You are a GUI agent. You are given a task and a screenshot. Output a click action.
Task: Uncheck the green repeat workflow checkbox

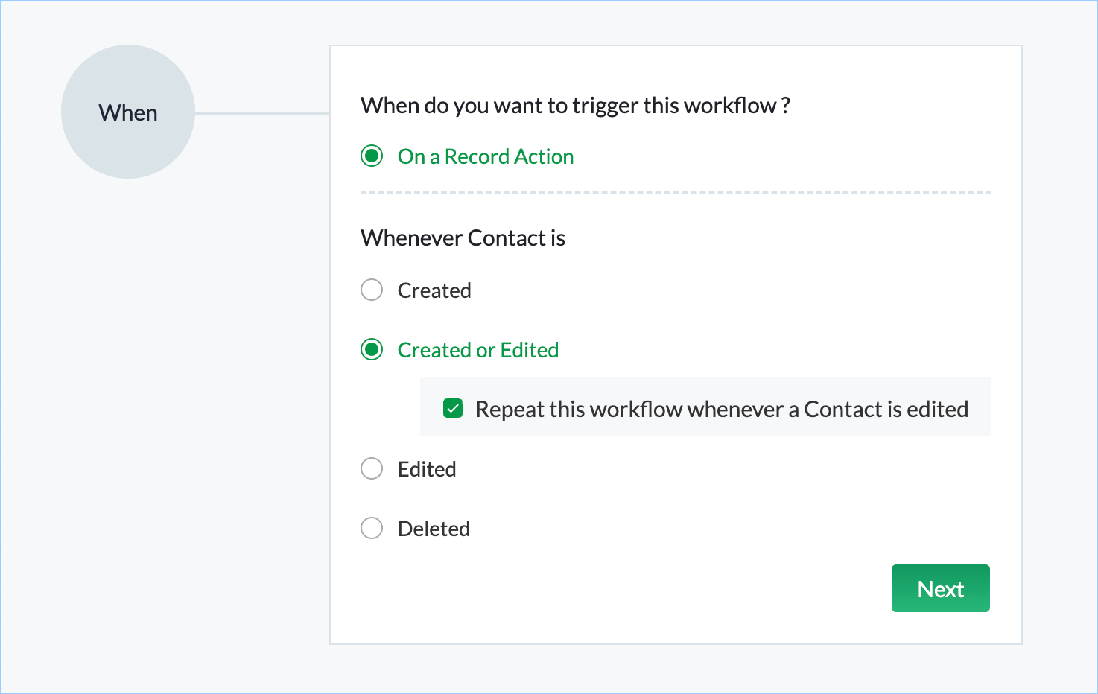click(453, 408)
